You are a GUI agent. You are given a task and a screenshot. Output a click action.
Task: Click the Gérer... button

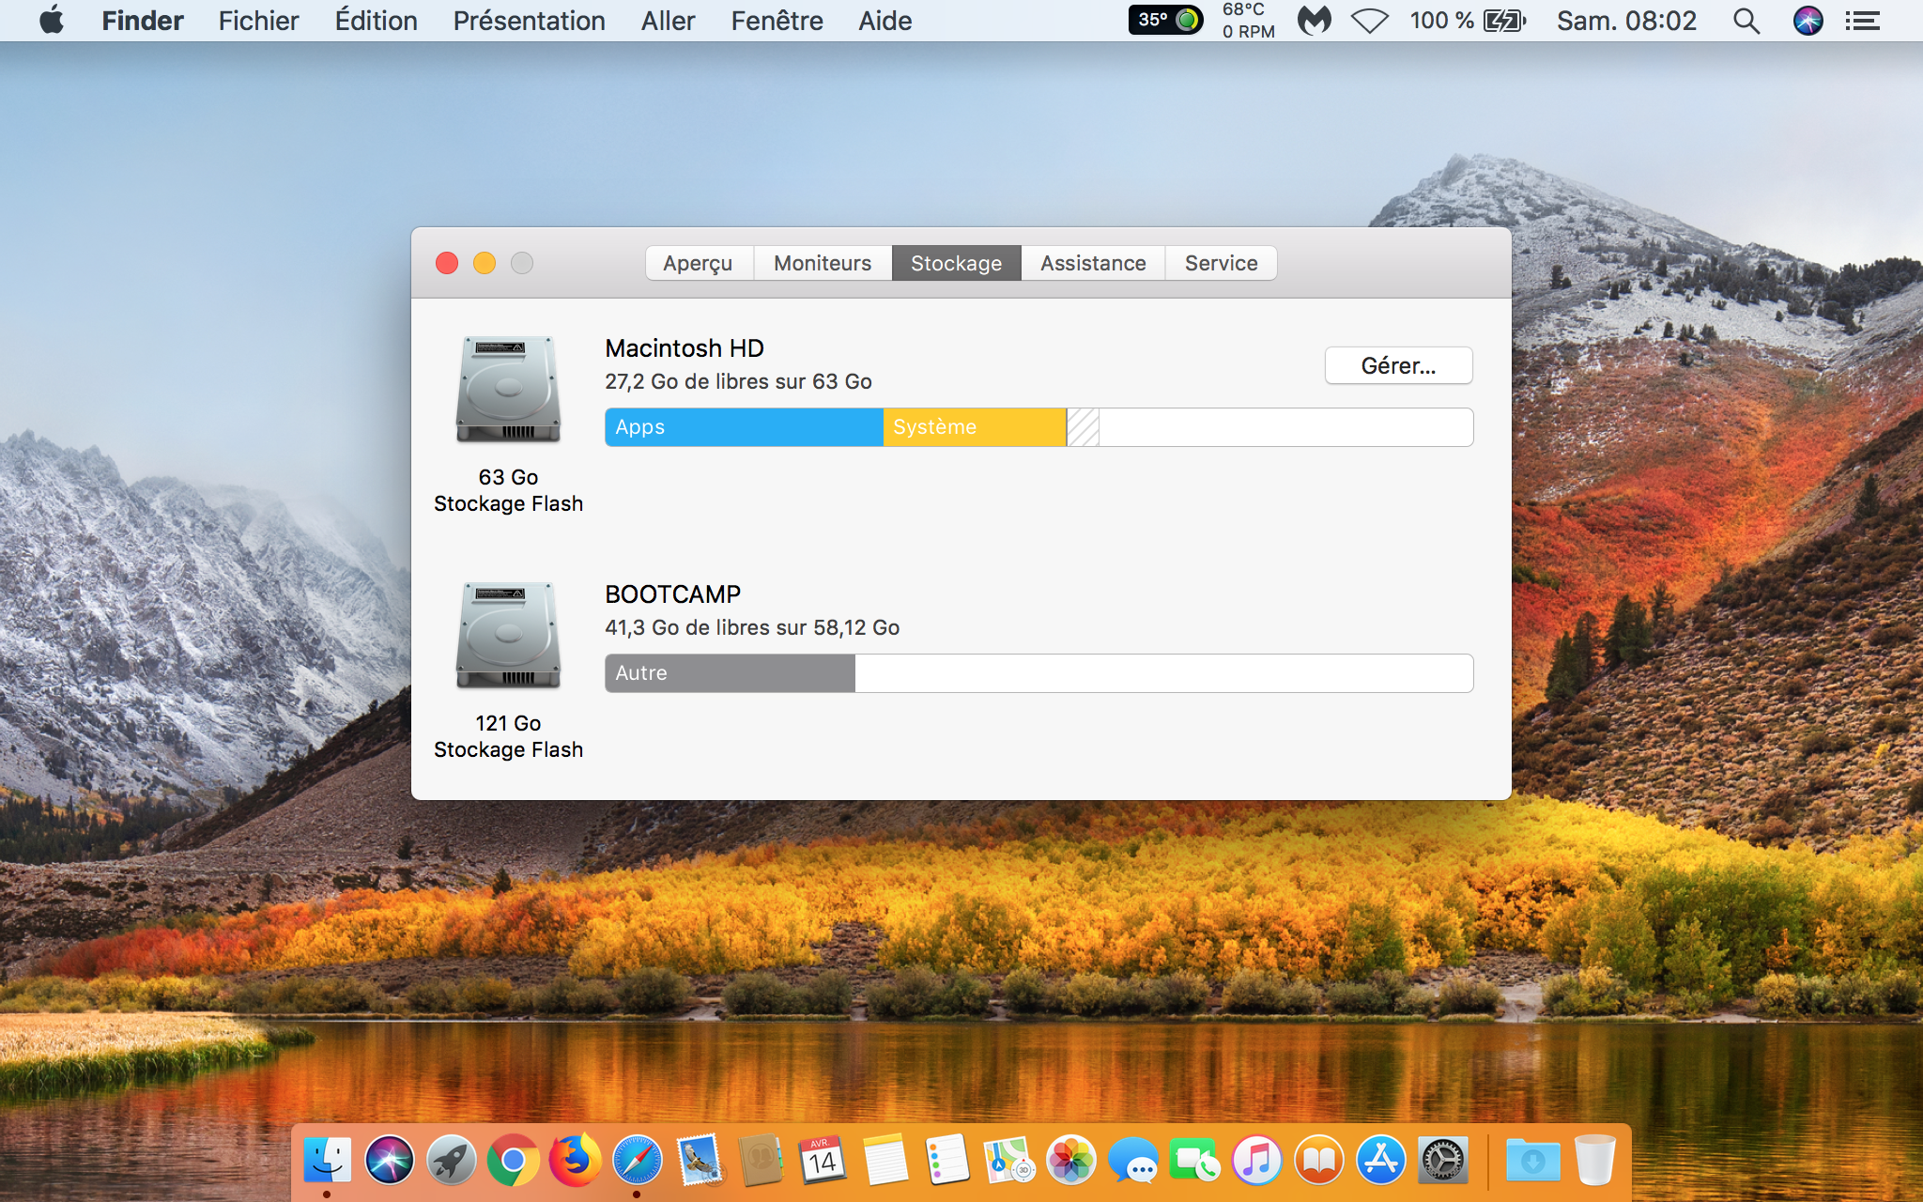coord(1398,365)
